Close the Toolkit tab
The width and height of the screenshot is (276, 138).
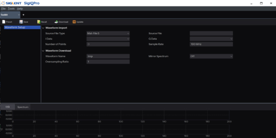point(19,15)
